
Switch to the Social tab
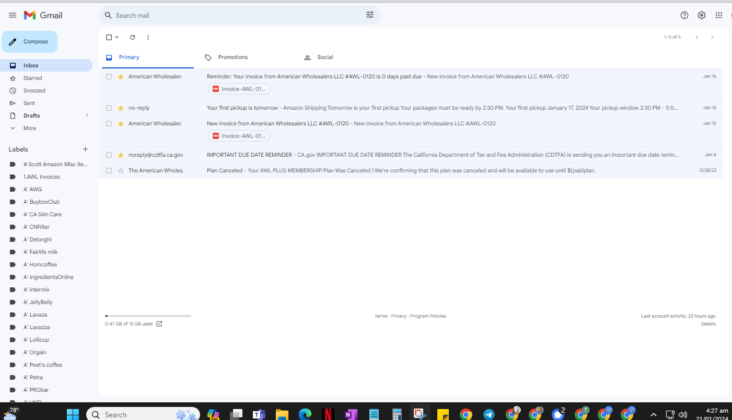(x=347, y=57)
